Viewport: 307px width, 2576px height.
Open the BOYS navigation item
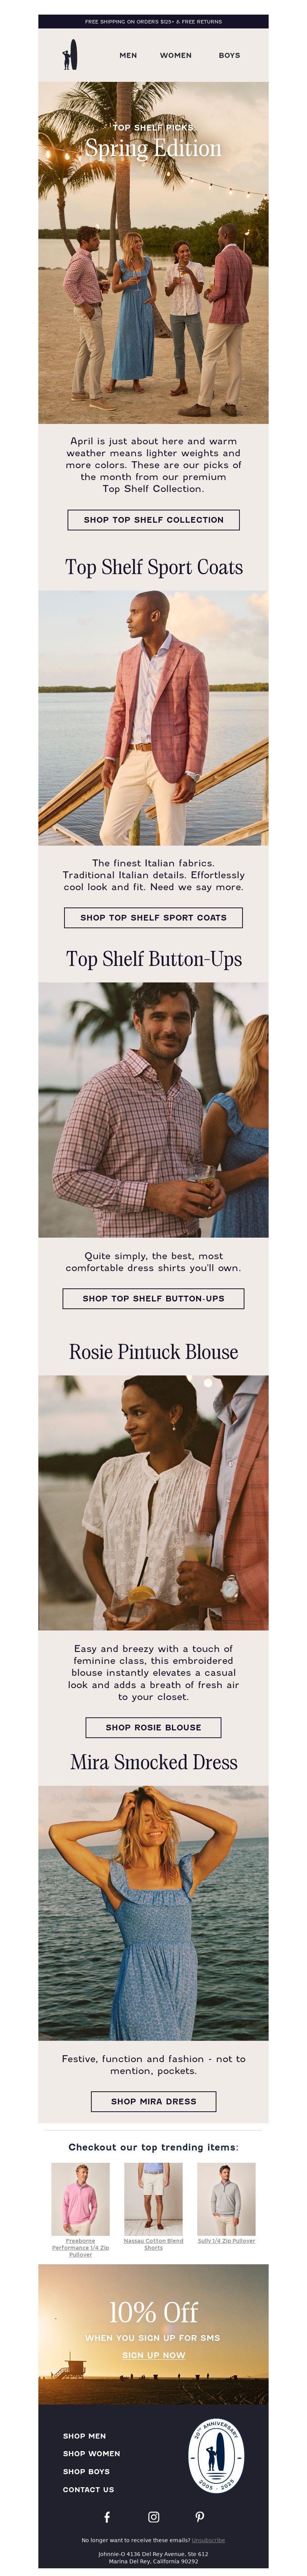coord(229,55)
